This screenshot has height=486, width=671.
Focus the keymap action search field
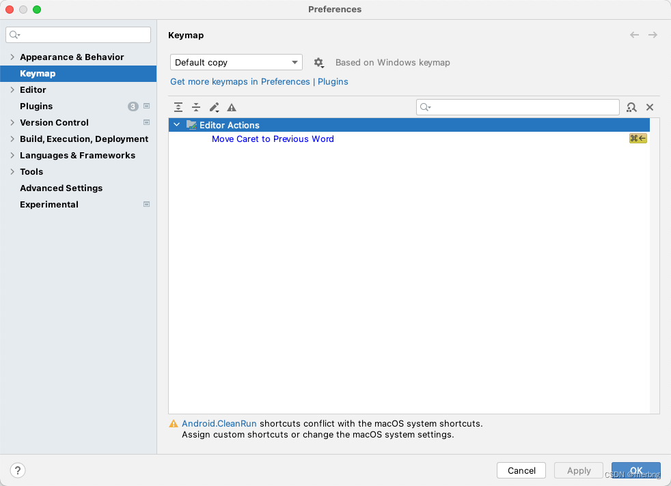pos(518,107)
